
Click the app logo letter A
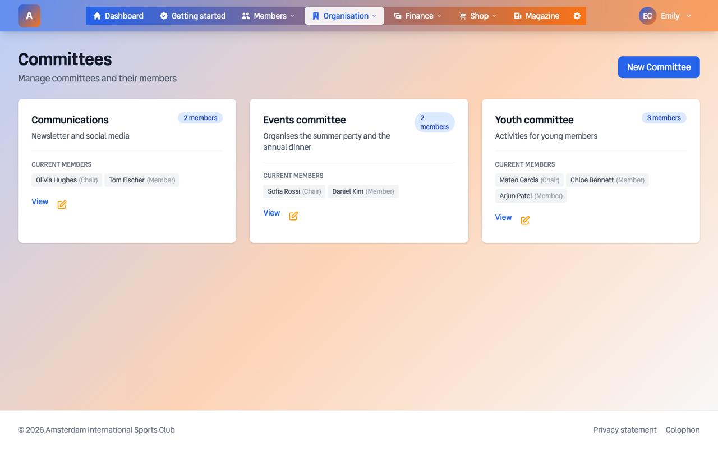[29, 16]
